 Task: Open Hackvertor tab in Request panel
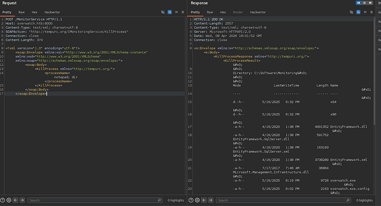coord(52,12)
